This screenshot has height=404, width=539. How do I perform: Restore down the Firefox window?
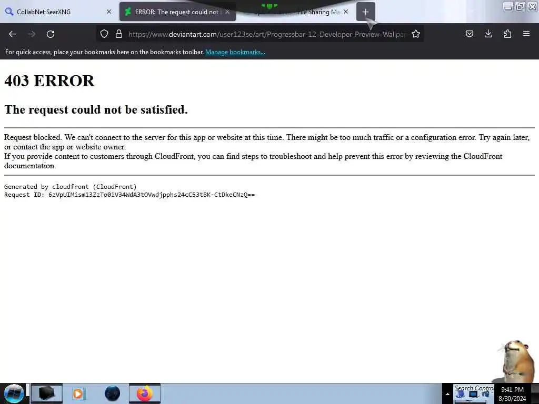coord(520,6)
